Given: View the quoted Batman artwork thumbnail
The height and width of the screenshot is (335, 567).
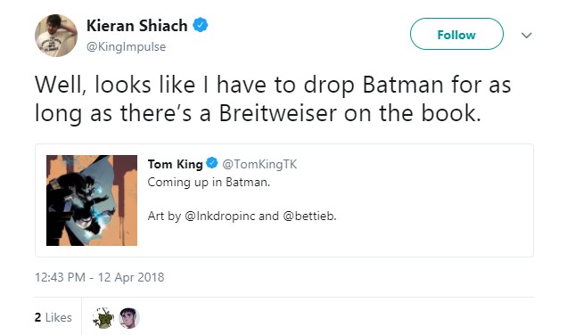Looking at the screenshot, I should click(x=92, y=200).
